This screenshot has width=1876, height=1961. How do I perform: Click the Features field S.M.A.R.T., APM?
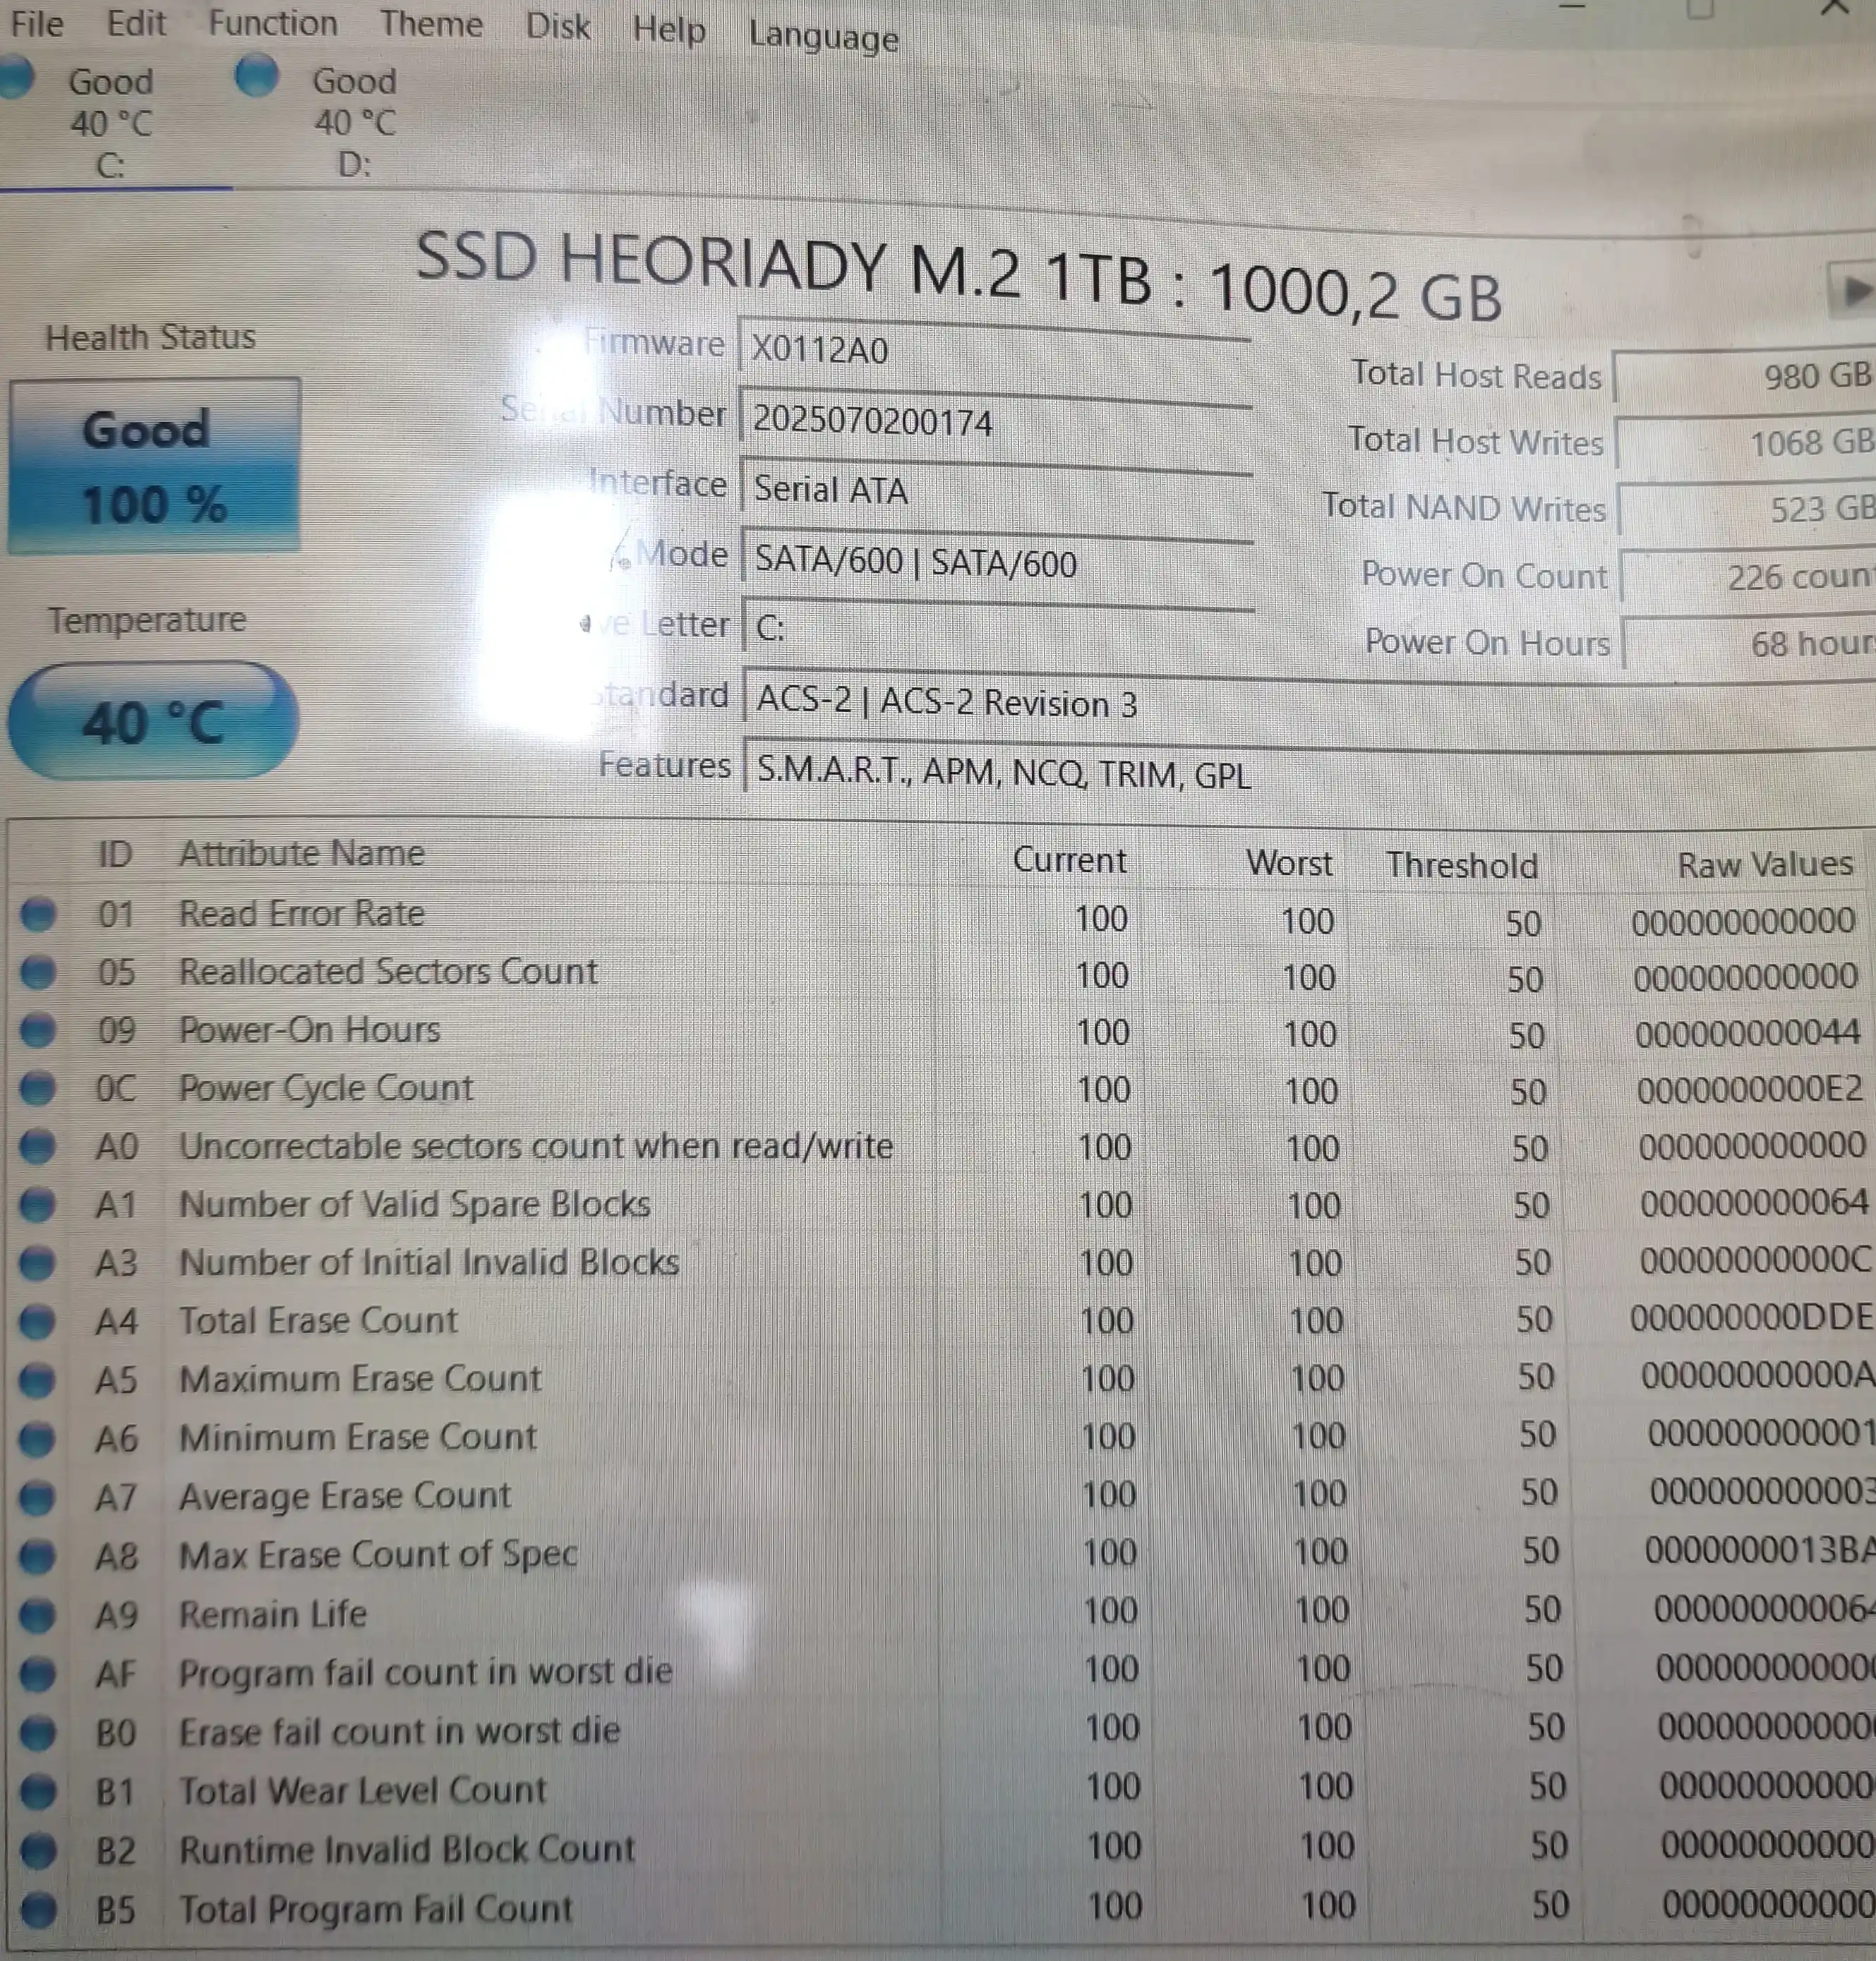pyautogui.click(x=1310, y=773)
